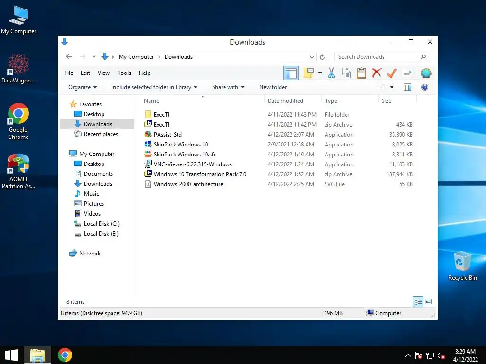The height and width of the screenshot is (364, 486).
Task: Select Windows 10 Transformation Pack 7.0 archive
Action: (200, 174)
